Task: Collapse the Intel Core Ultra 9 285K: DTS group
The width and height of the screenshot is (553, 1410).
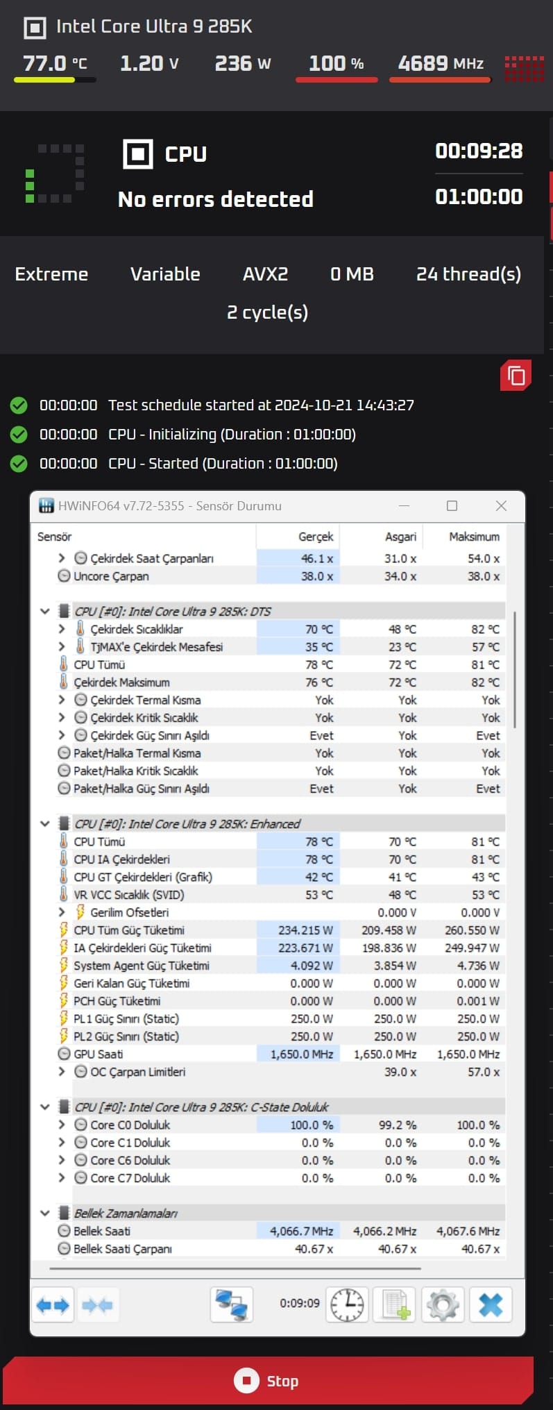Action: (45, 612)
